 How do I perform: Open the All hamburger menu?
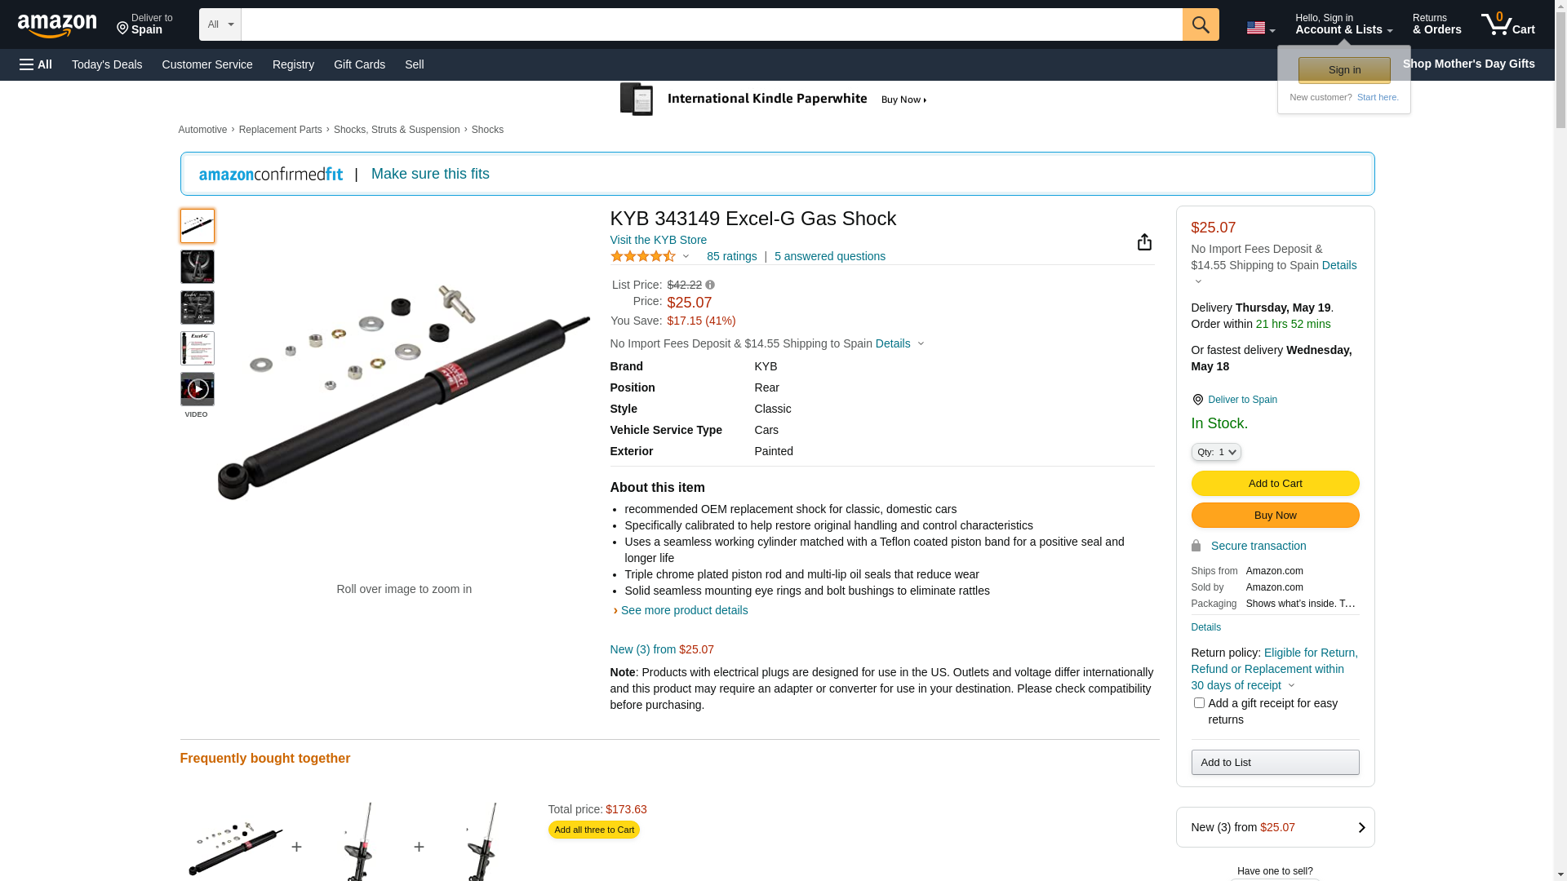tap(36, 64)
